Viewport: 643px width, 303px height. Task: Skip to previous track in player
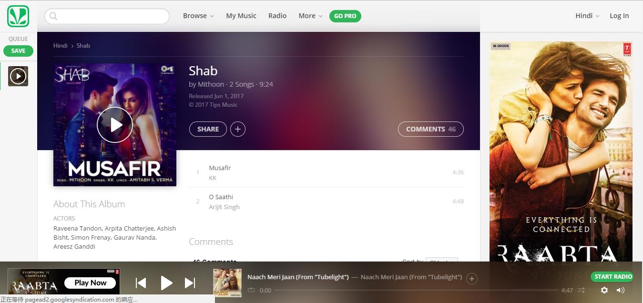click(x=141, y=283)
